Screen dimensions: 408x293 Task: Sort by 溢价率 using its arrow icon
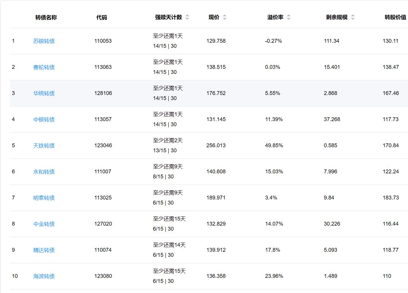coord(289,17)
